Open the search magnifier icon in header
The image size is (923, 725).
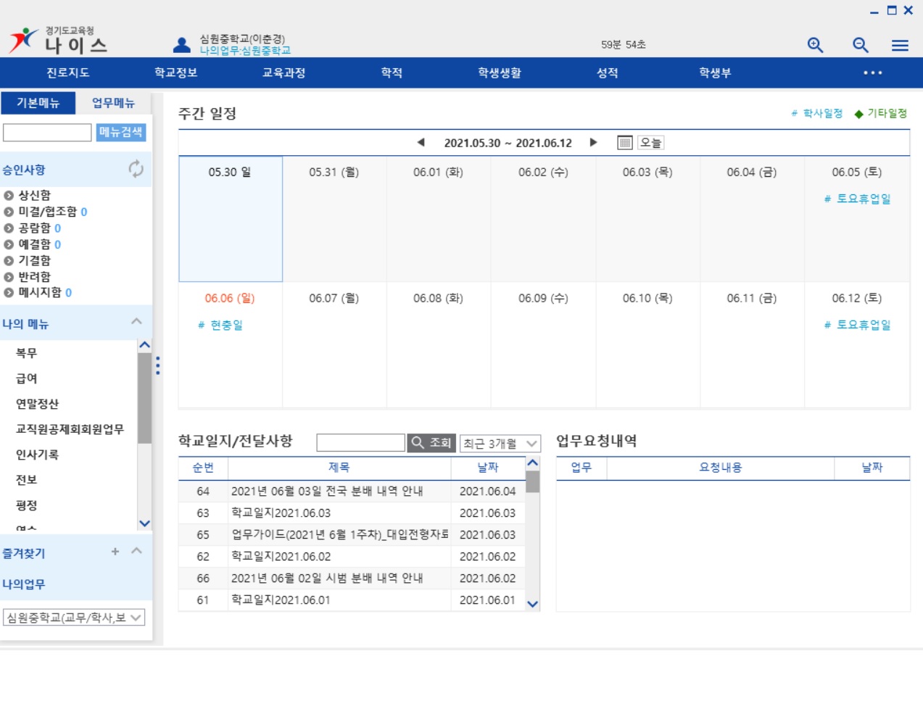click(x=861, y=45)
